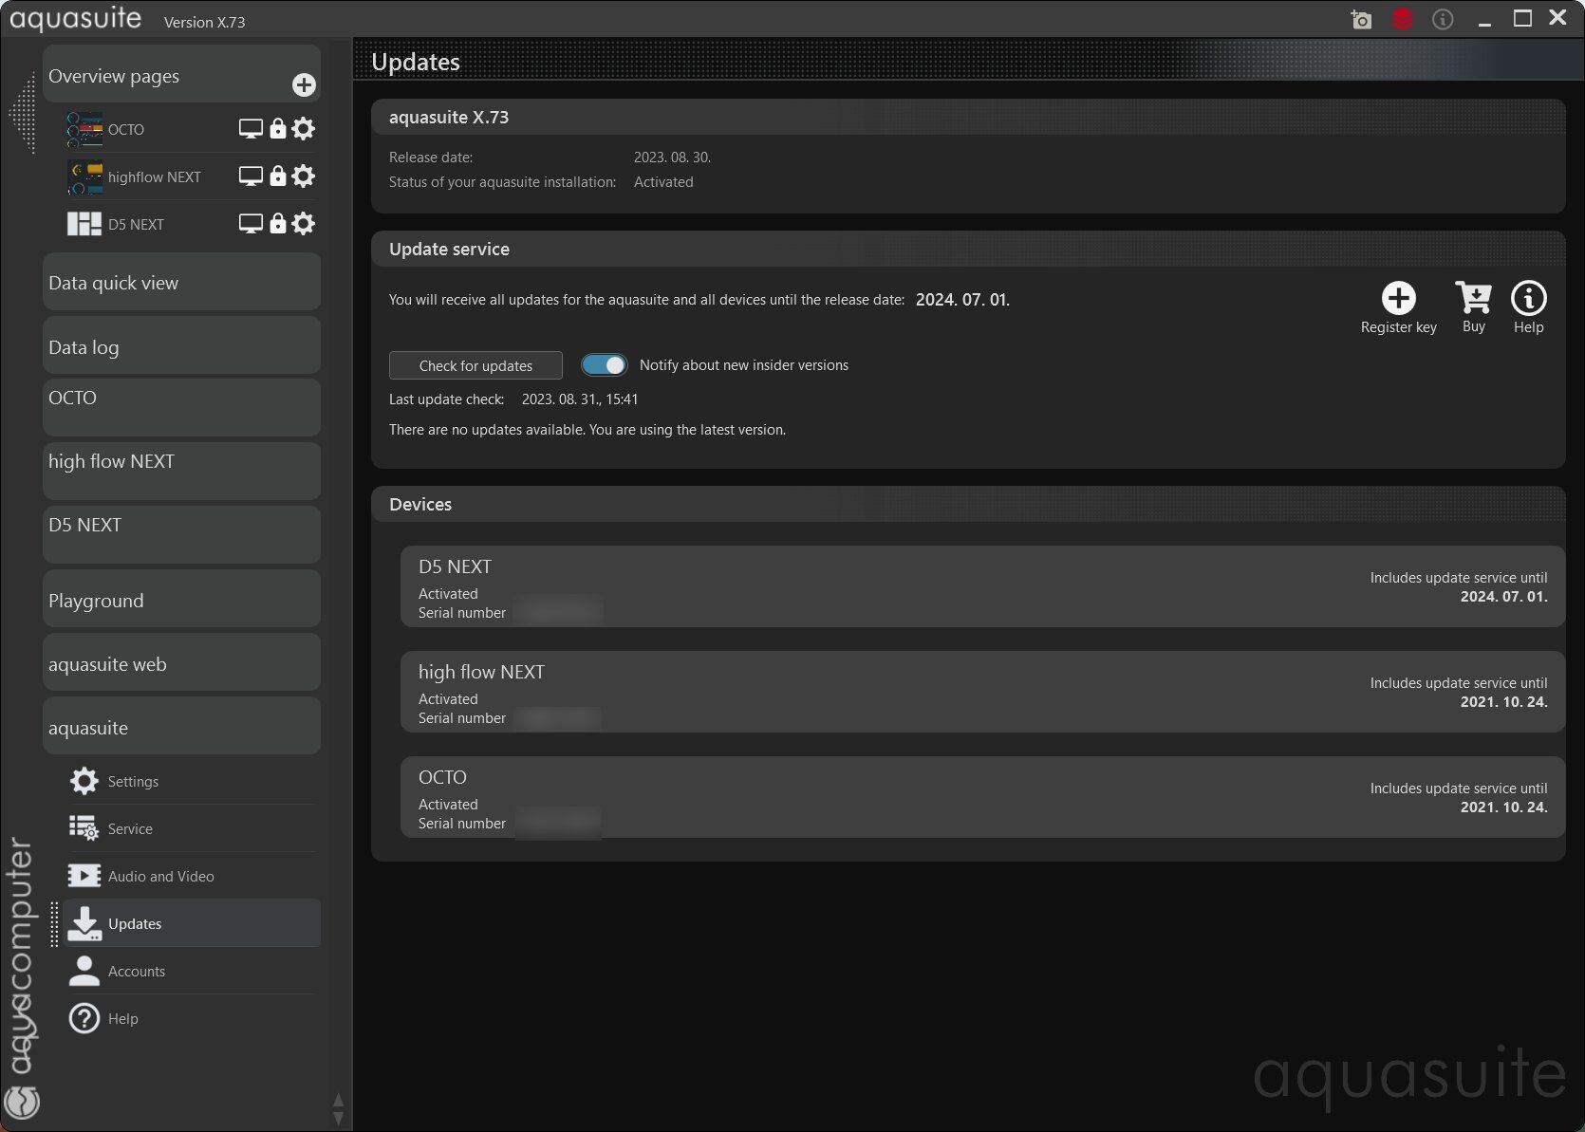Open the Help entry in the sidebar

pyautogui.click(x=193, y=1018)
